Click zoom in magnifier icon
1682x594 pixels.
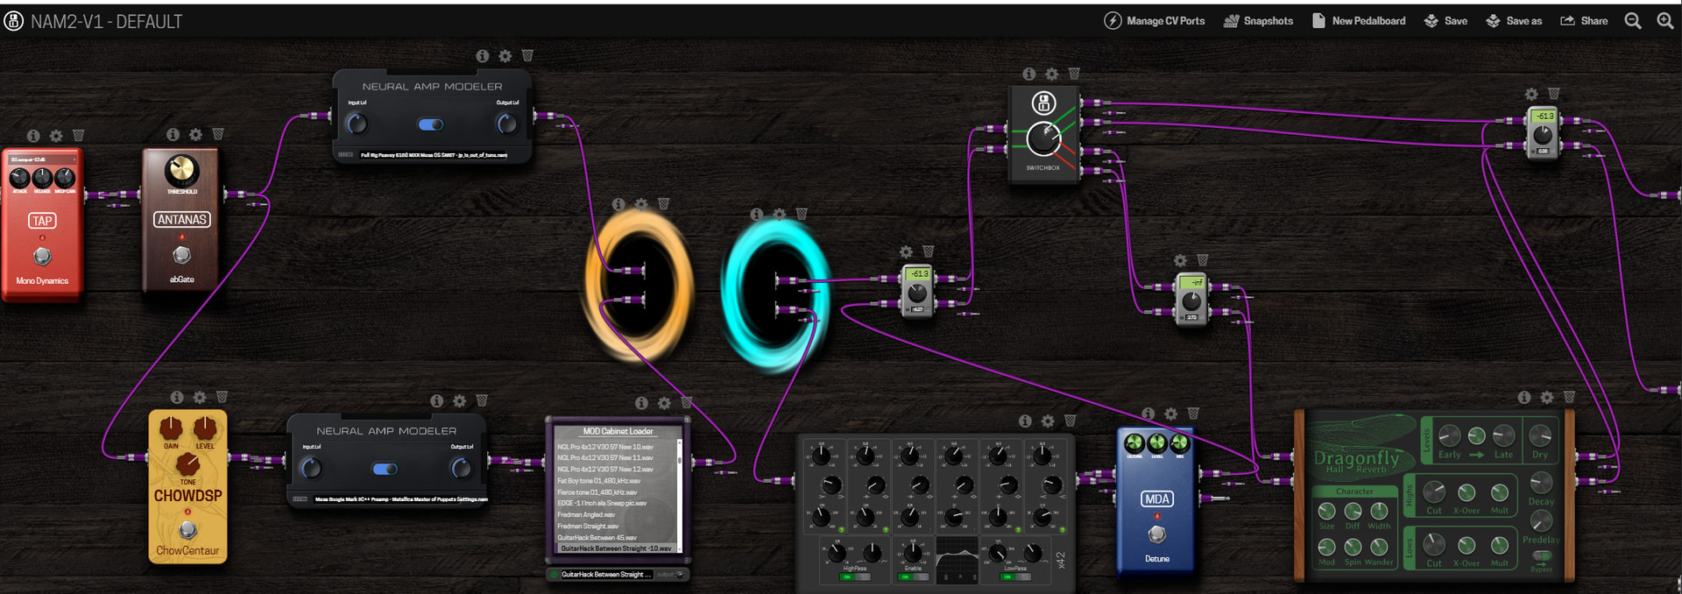tap(1665, 21)
